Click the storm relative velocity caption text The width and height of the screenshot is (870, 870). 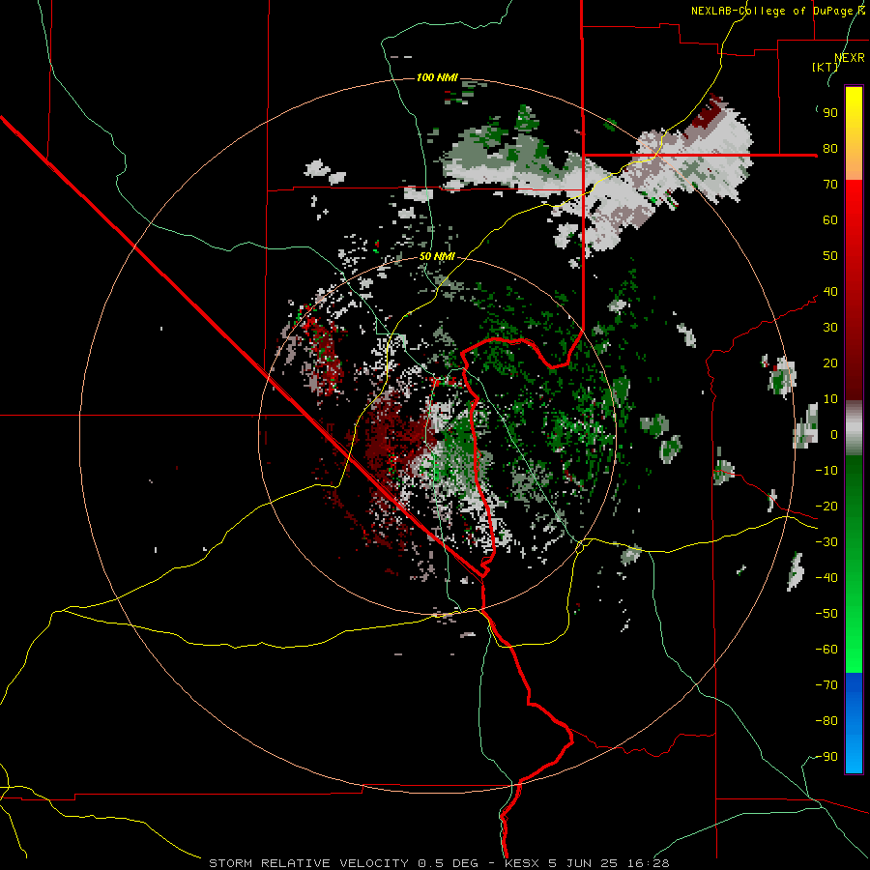(439, 863)
